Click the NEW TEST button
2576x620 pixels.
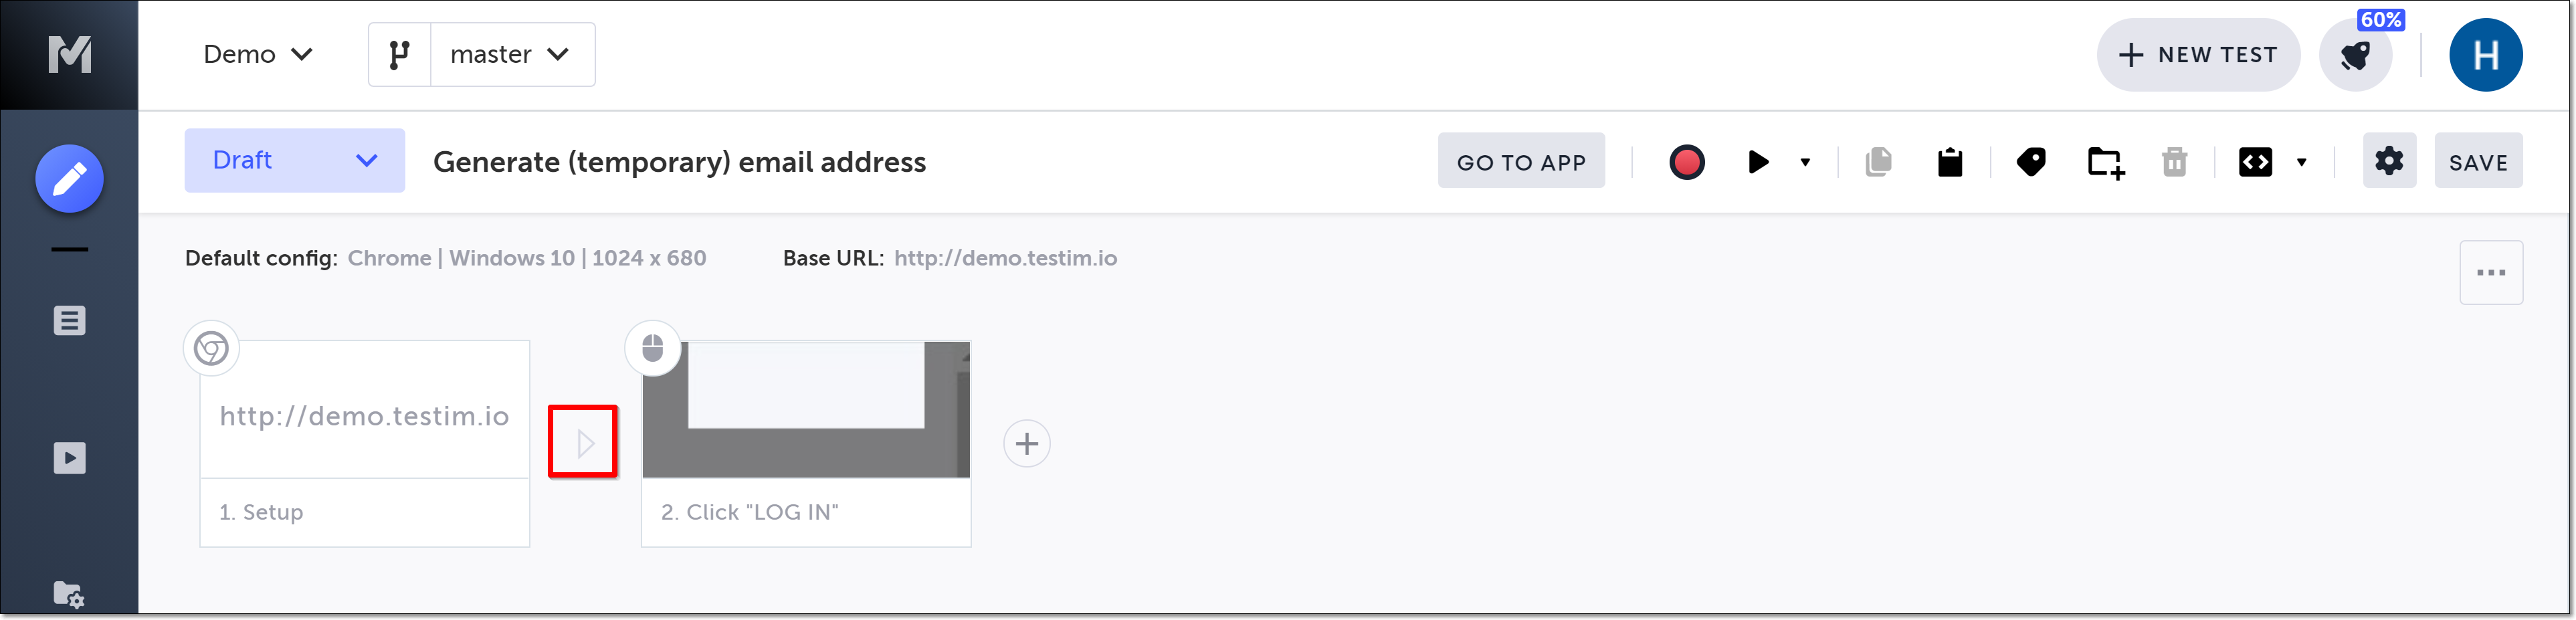coord(2197,55)
